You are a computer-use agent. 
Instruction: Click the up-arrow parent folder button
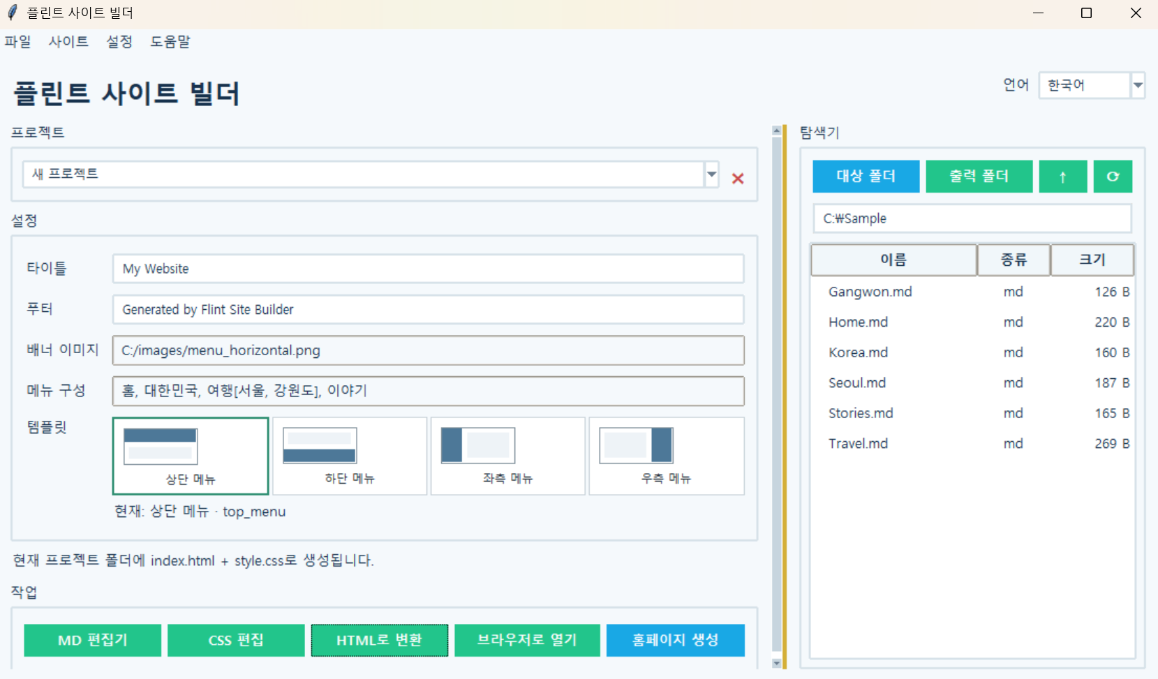(x=1062, y=177)
